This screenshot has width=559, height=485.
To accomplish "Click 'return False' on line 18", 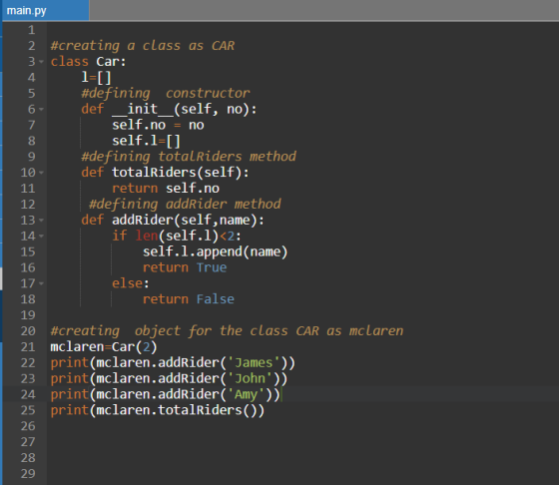I will coord(189,299).
